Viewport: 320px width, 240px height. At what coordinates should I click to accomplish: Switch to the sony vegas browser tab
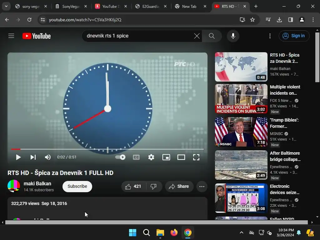click(x=31, y=7)
